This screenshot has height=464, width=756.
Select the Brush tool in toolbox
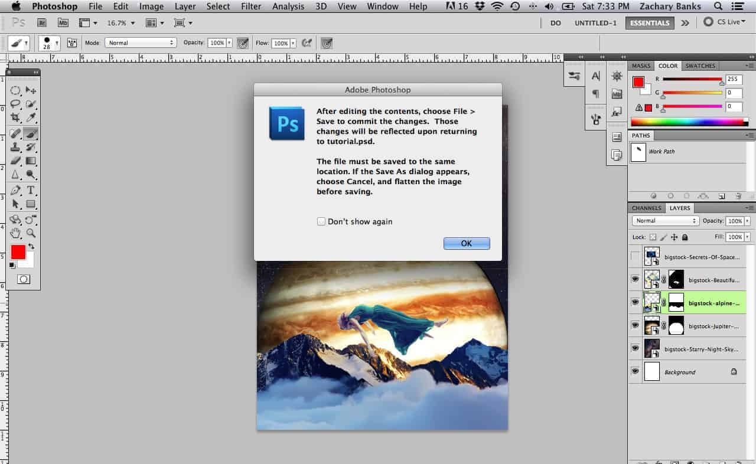coord(31,134)
